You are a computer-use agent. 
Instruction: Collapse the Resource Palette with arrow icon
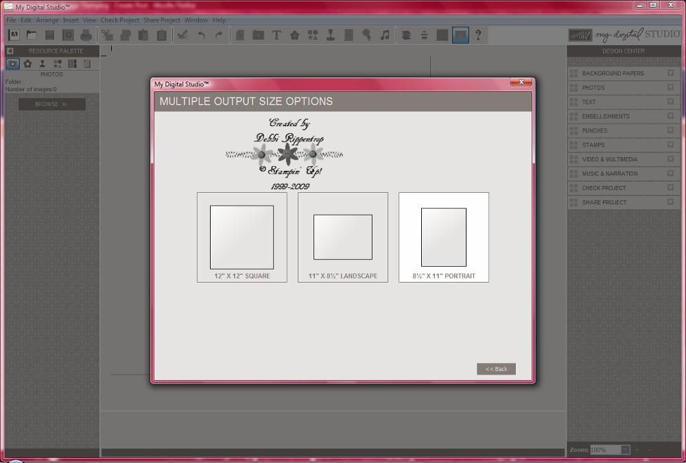[10, 51]
